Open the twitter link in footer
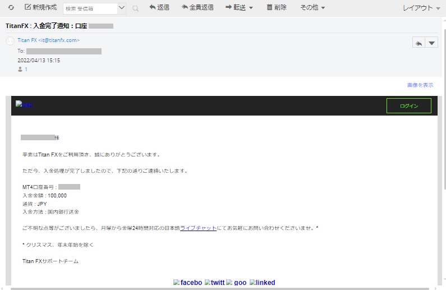 [215, 282]
